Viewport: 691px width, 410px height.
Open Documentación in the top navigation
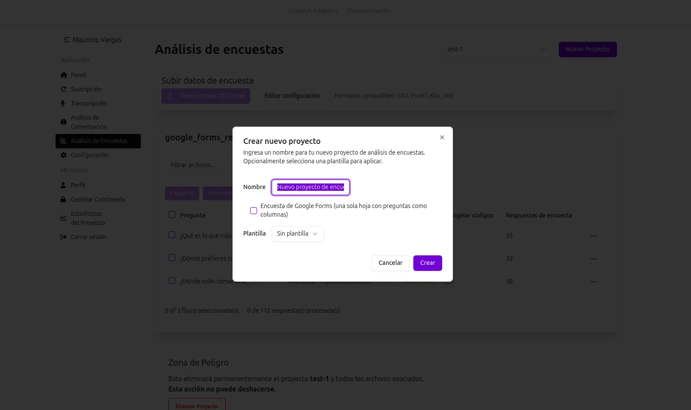[x=369, y=11]
